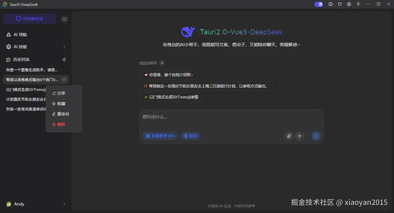Enable 深度思考 (R1) mode
Screen dimensions: 394x213
[x=160, y=136]
